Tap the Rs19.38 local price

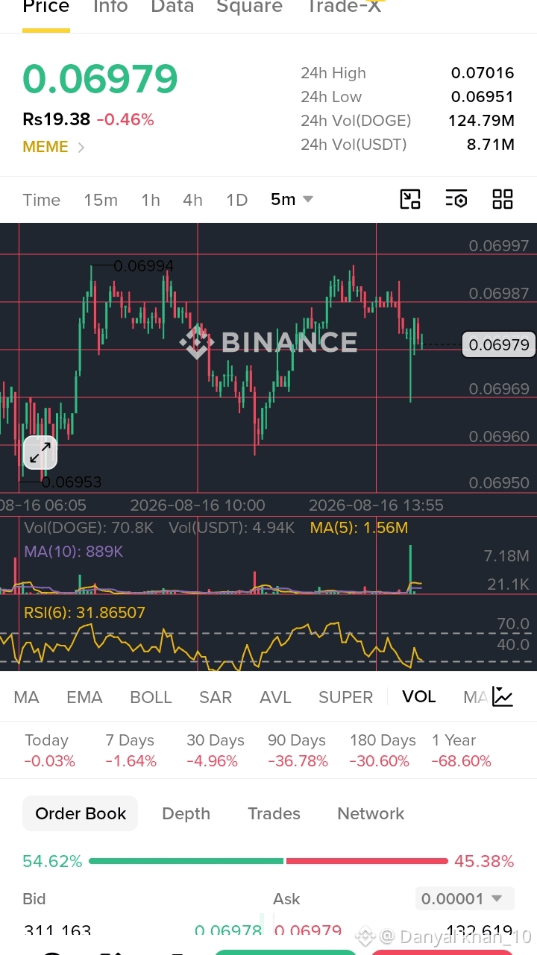[x=56, y=119]
